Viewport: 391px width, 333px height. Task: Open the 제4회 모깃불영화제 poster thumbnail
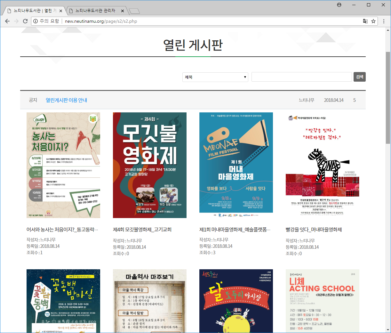150,165
